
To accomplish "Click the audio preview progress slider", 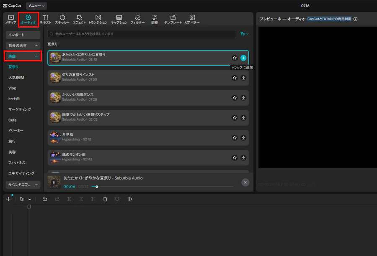I will [x=162, y=187].
